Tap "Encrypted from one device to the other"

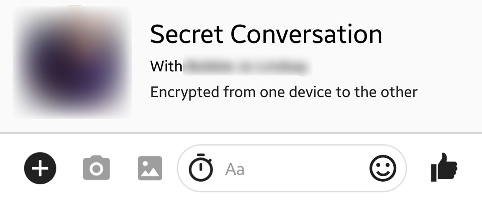tap(284, 92)
